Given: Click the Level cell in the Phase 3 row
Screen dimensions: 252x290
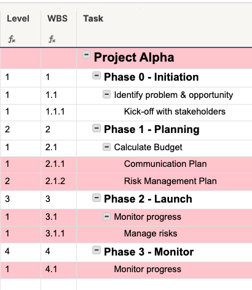Looking at the screenshot, I should [20, 252].
